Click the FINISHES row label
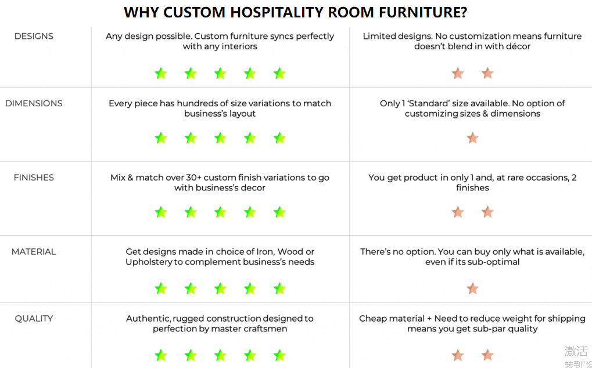The image size is (592, 368). 34,178
